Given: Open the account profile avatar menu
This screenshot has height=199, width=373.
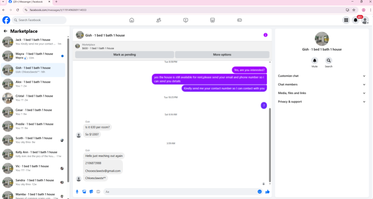Looking at the screenshot, I should 365,20.
